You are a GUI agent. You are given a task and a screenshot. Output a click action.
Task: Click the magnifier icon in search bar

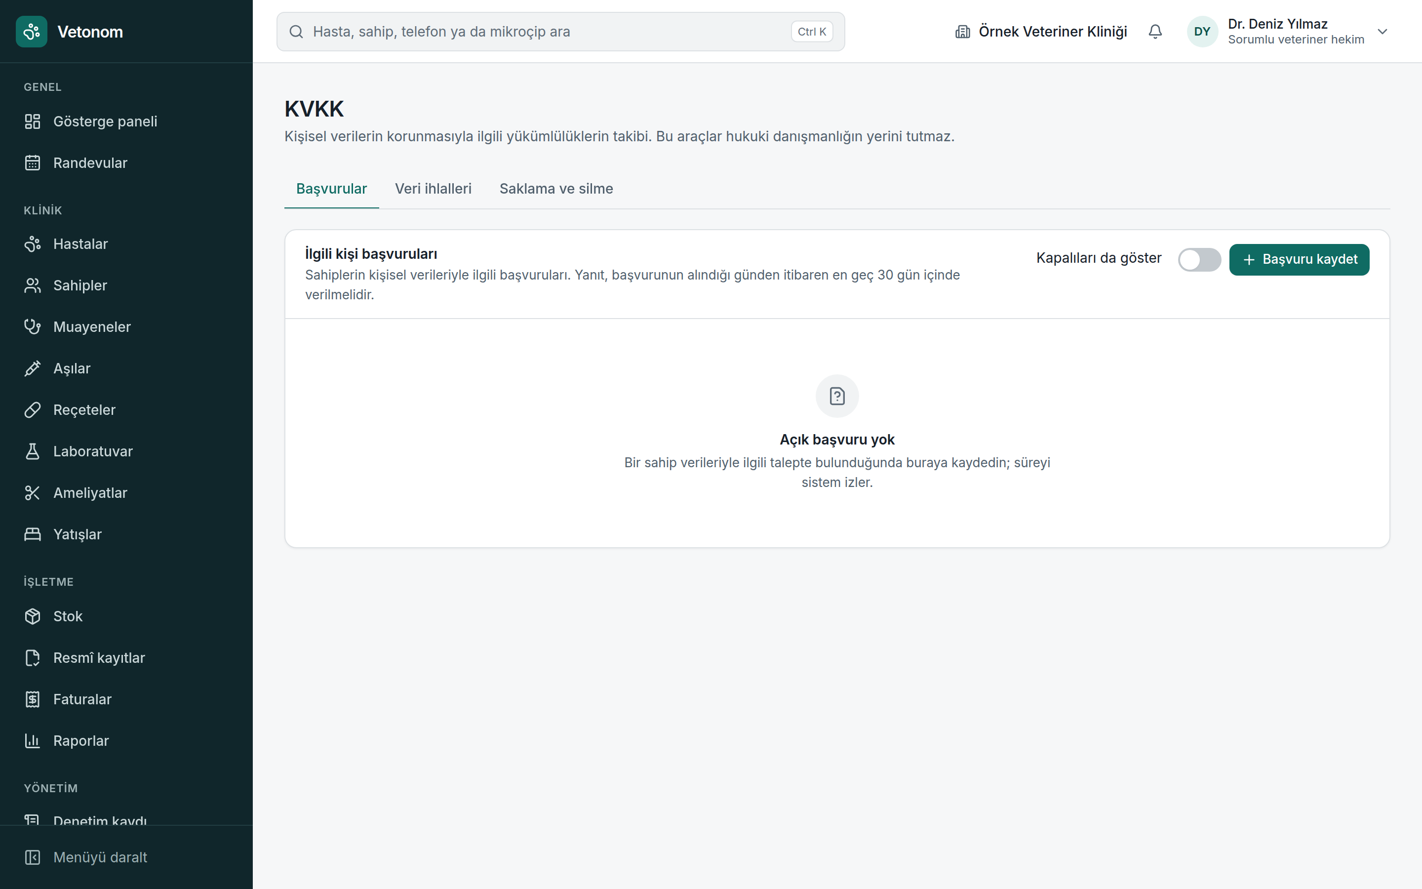tap(296, 32)
